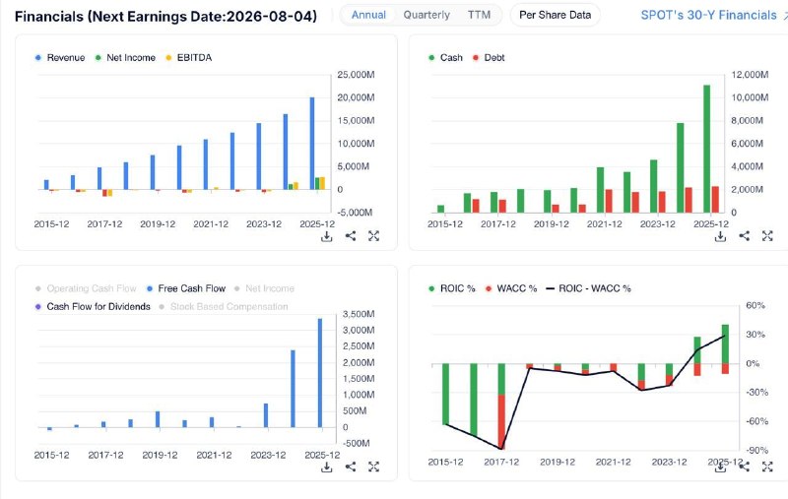
Task: Toggle the Cash Flow for Dividends series
Action: [x=93, y=307]
